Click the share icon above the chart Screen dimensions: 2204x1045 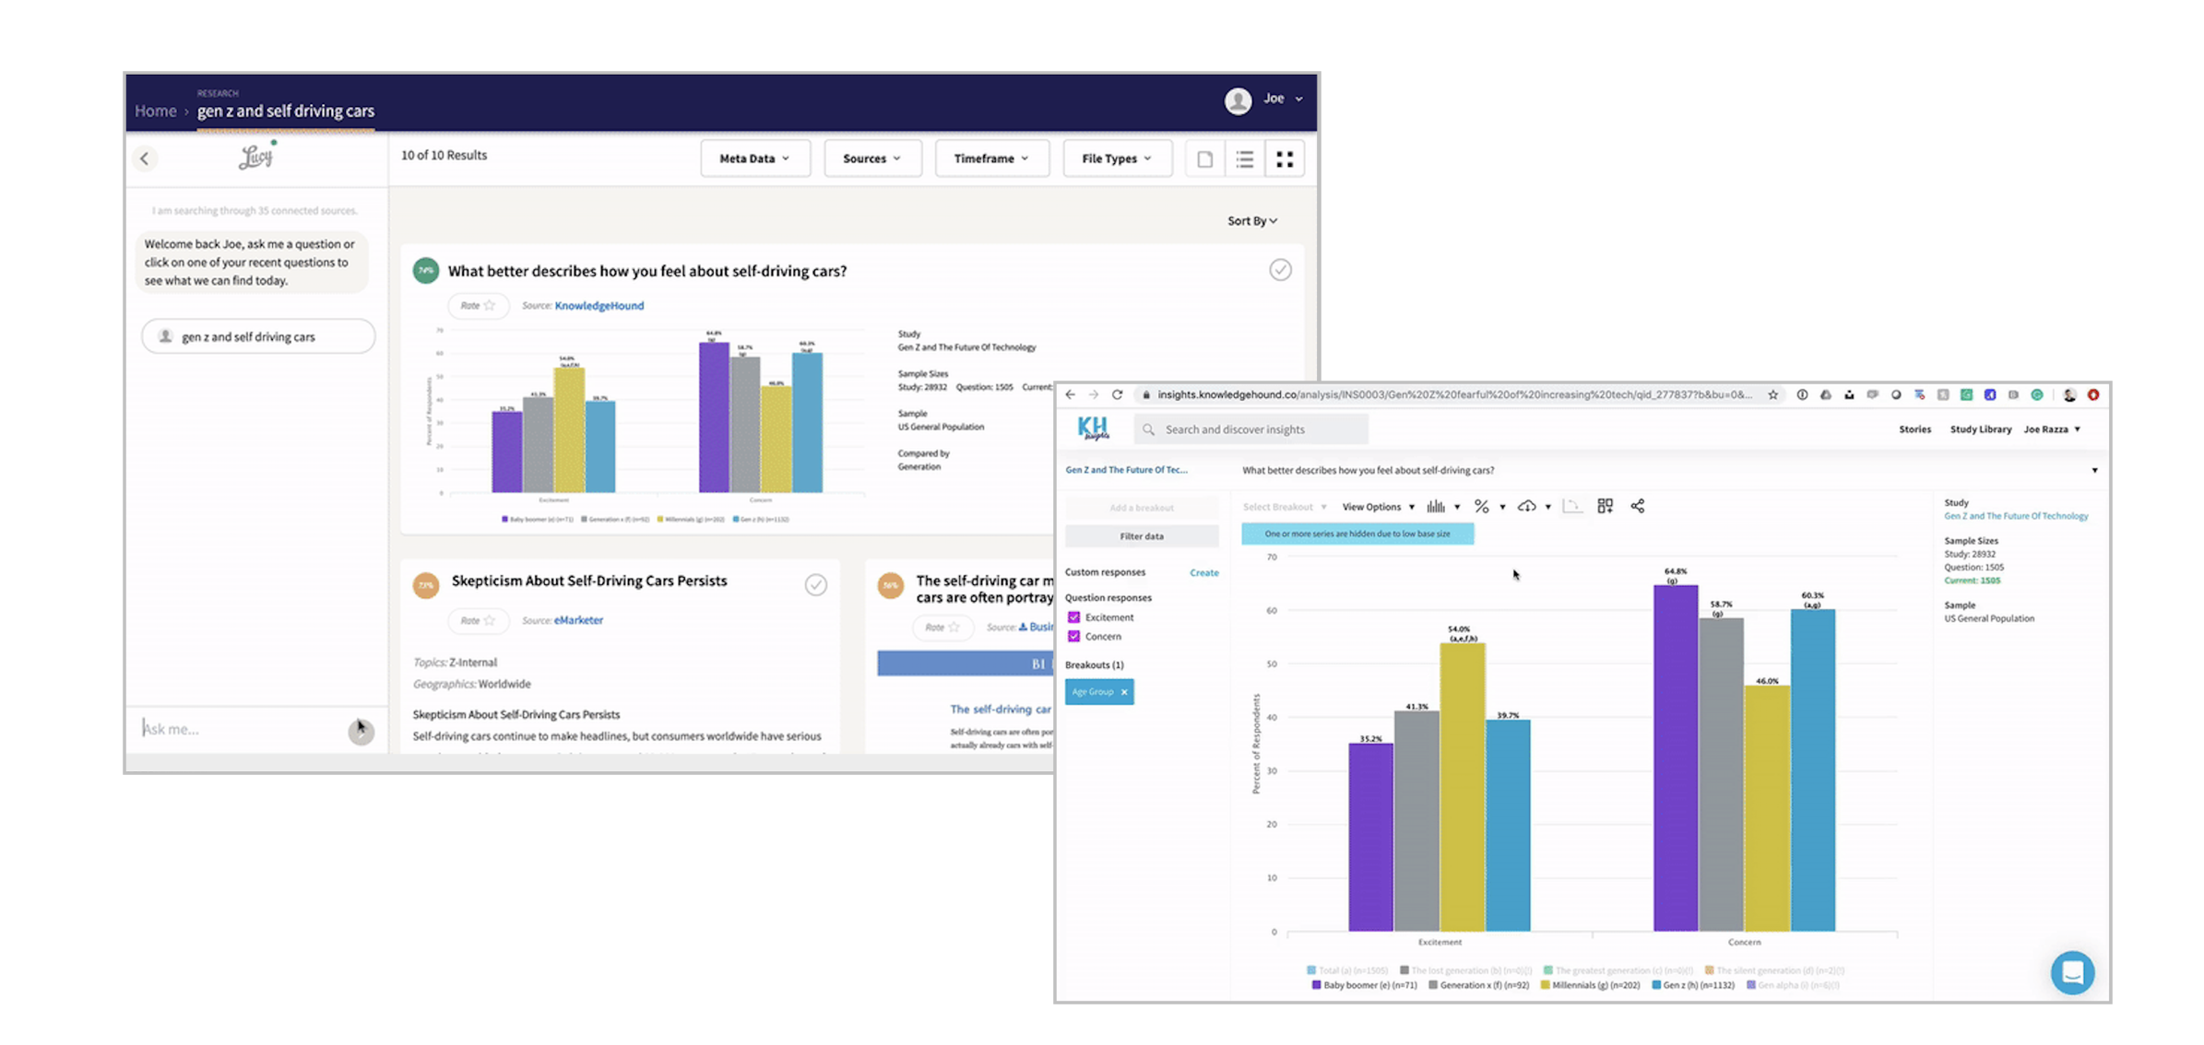1637,506
